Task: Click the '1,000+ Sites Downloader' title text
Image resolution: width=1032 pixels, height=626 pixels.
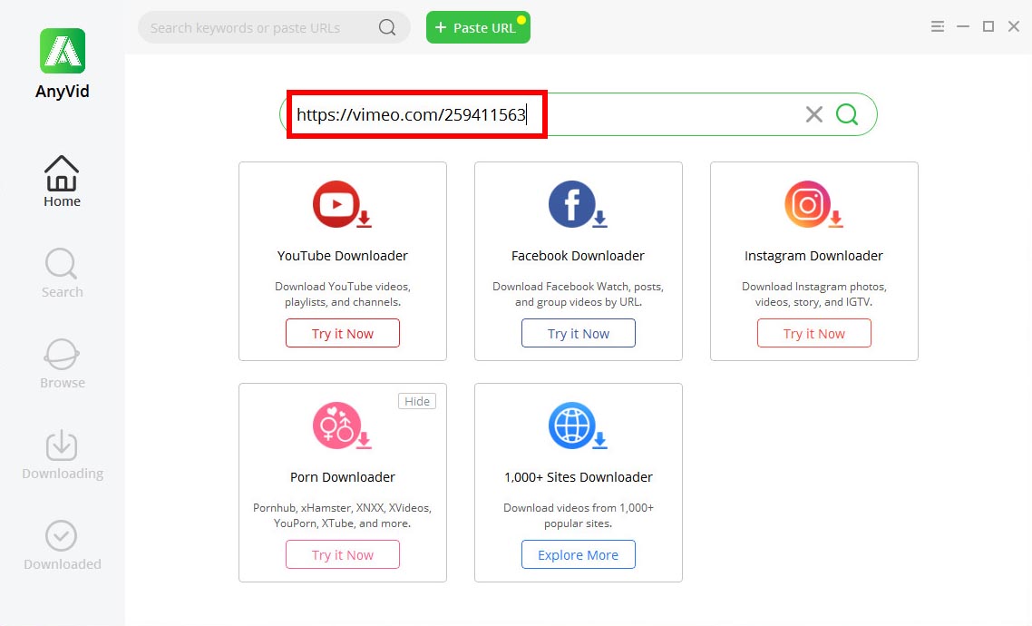Action: pyautogui.click(x=579, y=477)
